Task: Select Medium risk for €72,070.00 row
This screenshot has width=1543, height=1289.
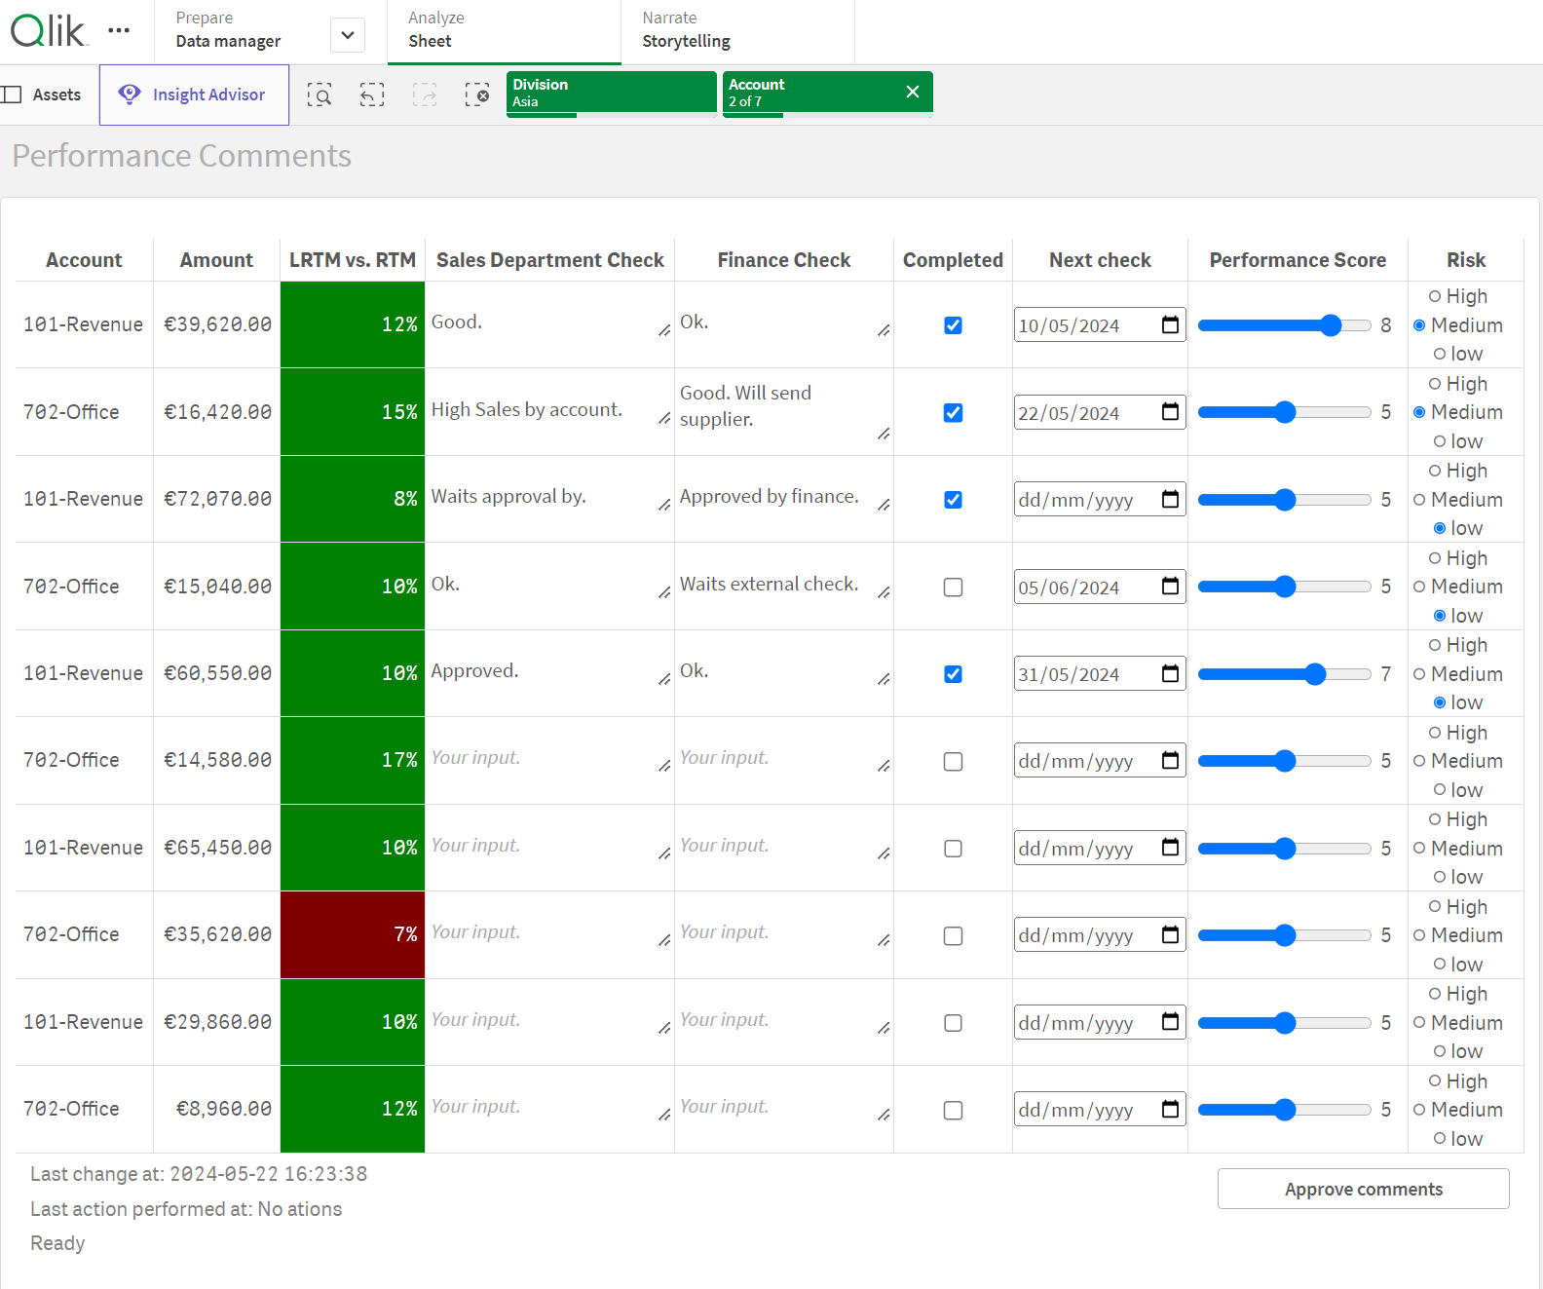Action: [x=1419, y=500]
